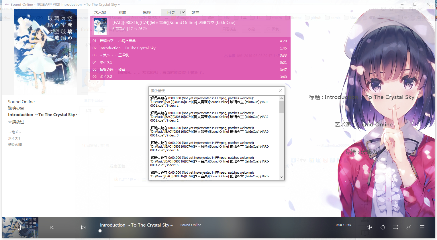The height and width of the screenshot is (240, 437).
Task: Click the error dialog scrollbar up arrow
Action: [x=281, y=98]
